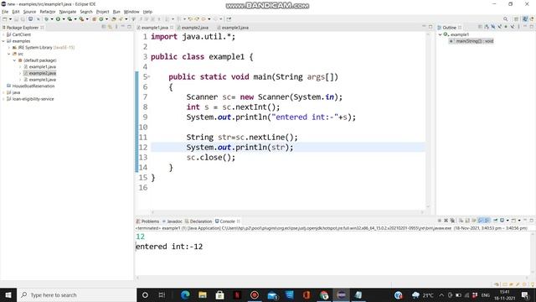Open the Refactor menu
Image resolution: width=536 pixels, height=302 pixels.
(48, 12)
